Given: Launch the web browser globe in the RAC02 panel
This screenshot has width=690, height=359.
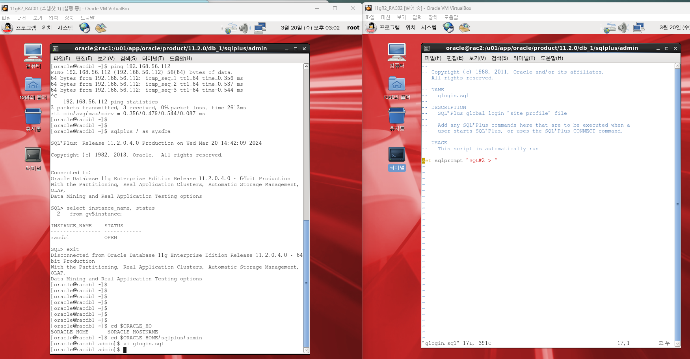Looking at the screenshot, I should [448, 27].
